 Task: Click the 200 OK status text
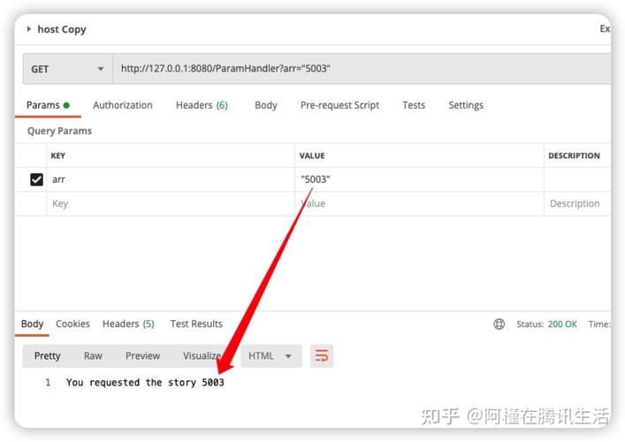[x=562, y=324]
